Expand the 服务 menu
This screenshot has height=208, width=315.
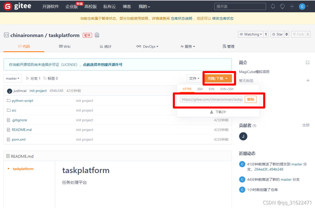pos(188,46)
